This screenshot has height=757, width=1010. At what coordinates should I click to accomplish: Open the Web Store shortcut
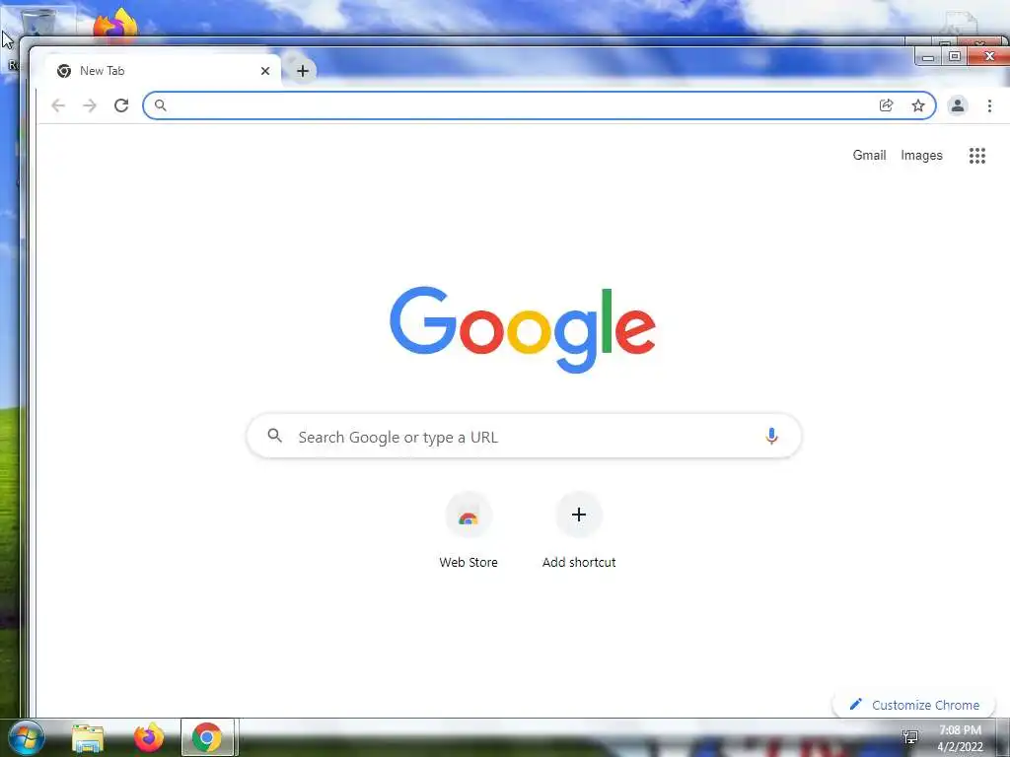[469, 531]
